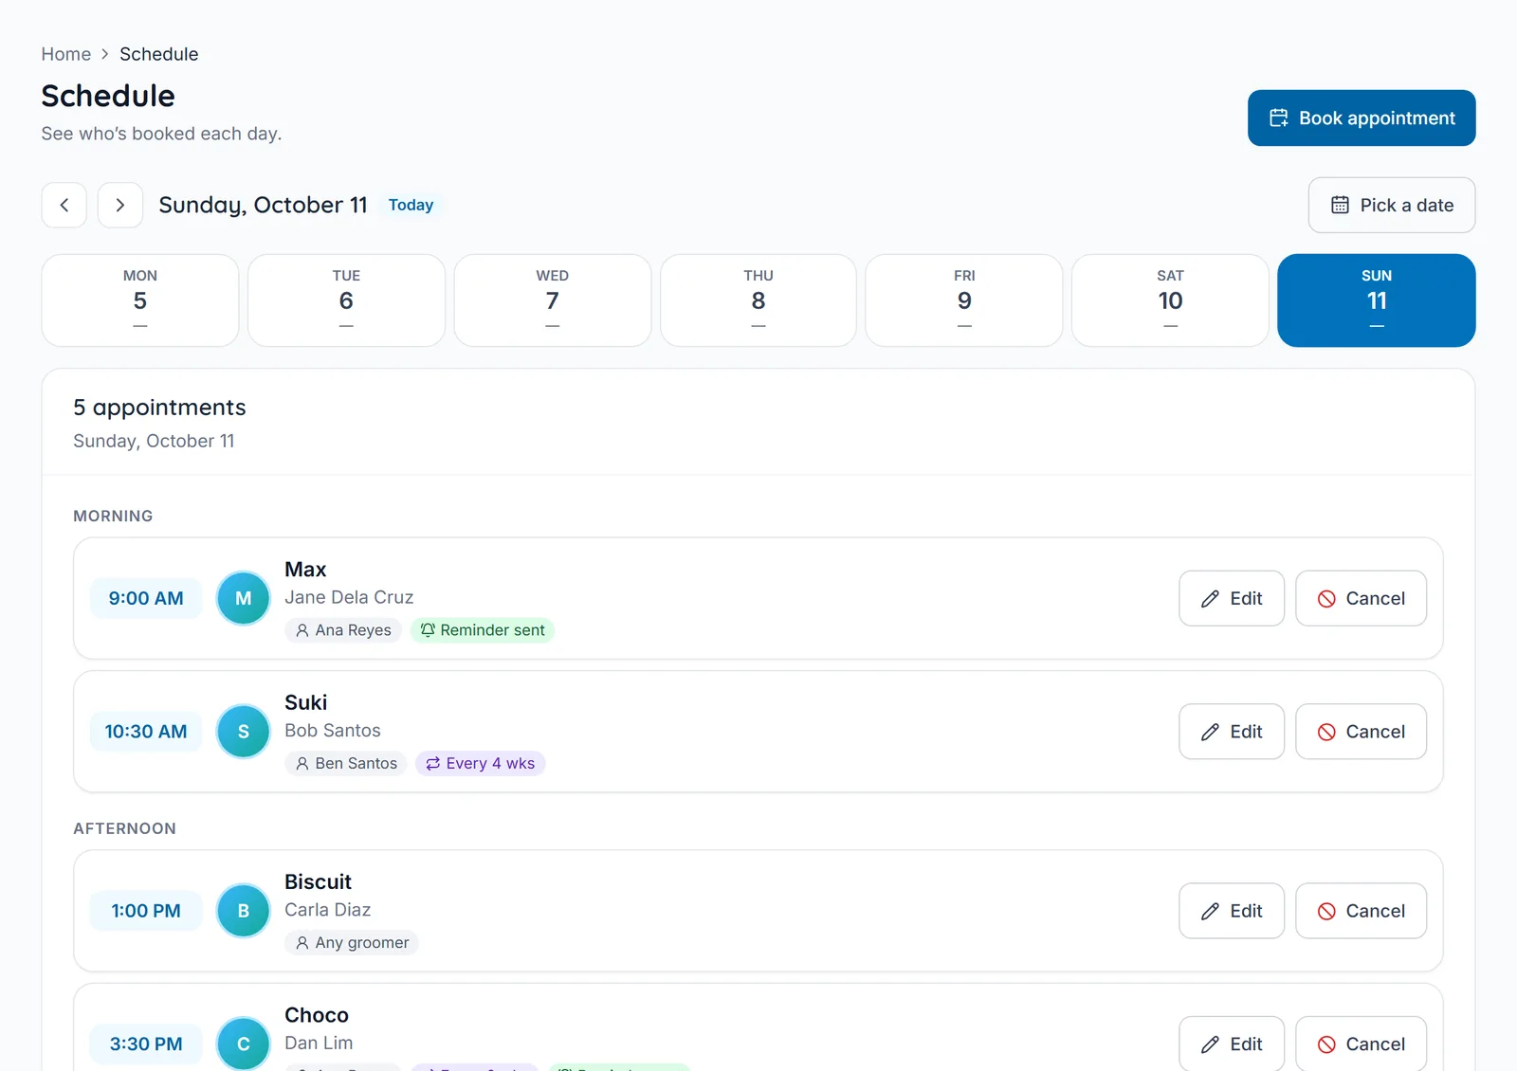Click Max's M avatar icon
Screen dimensions: 1517x1071
pos(244,598)
